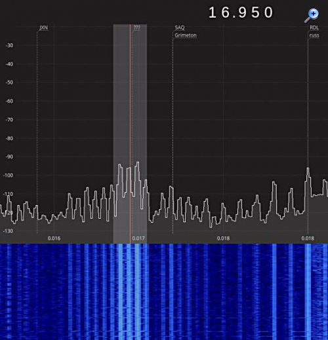This screenshot has height=340, width=328.
Task: Click the digit 6 in the frequency display
Action: coord(225,12)
